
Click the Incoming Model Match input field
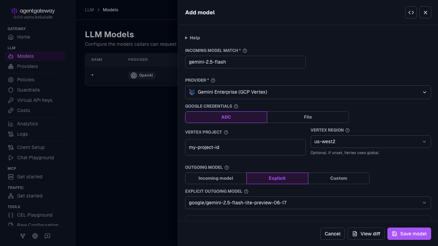245,62
